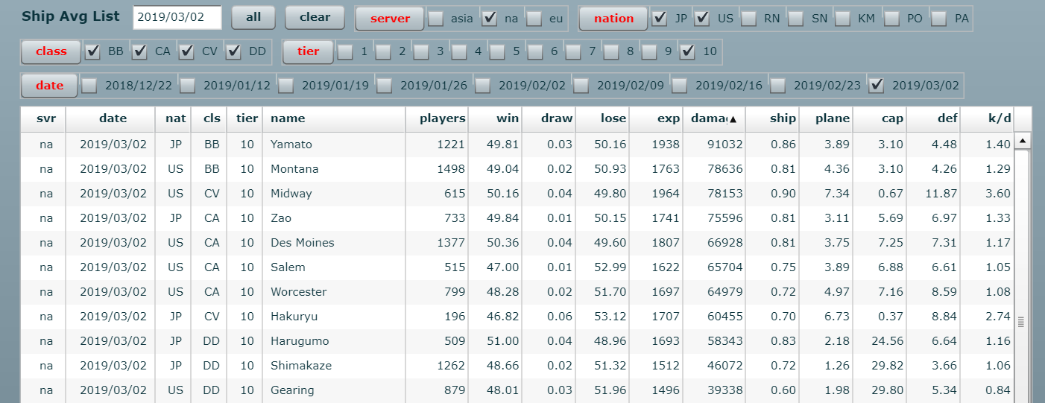Click the tier filter button
Viewport: 1045px width, 403px height.
(x=308, y=51)
